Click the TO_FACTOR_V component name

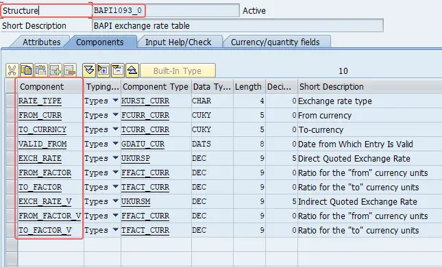pos(45,230)
